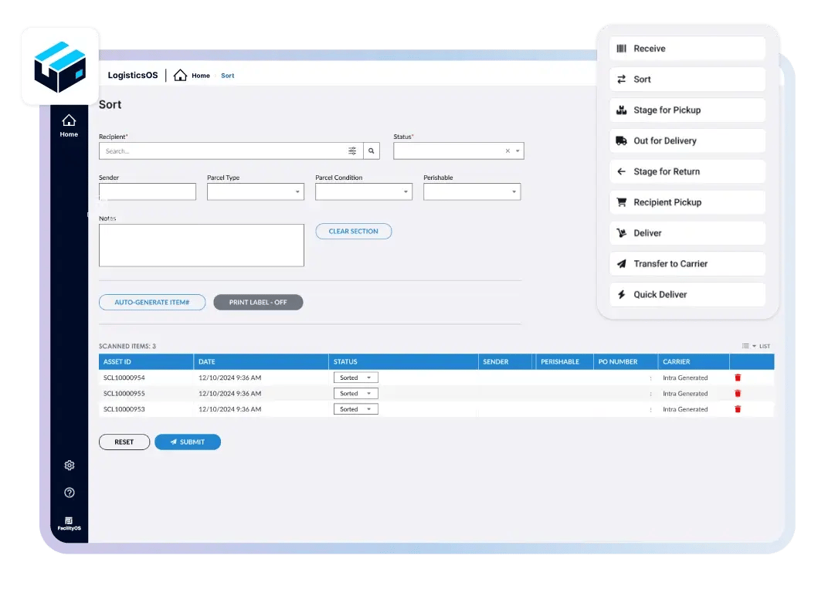Open the help question mark icon
This screenshot has height=603, width=835.
click(70, 493)
